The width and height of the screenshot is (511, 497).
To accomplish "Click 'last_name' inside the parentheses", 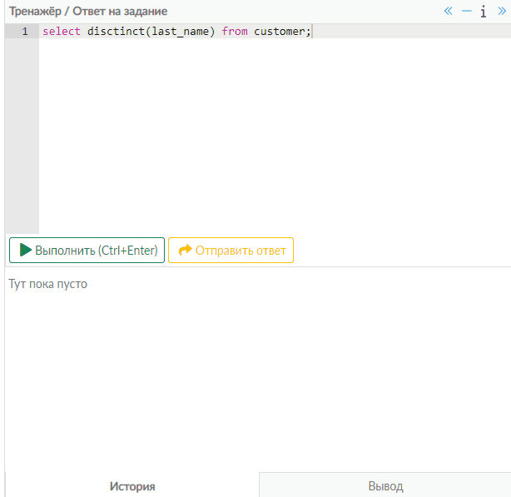I will point(181,32).
